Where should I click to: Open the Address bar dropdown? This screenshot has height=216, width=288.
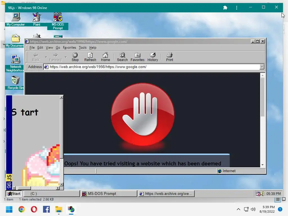point(262,67)
